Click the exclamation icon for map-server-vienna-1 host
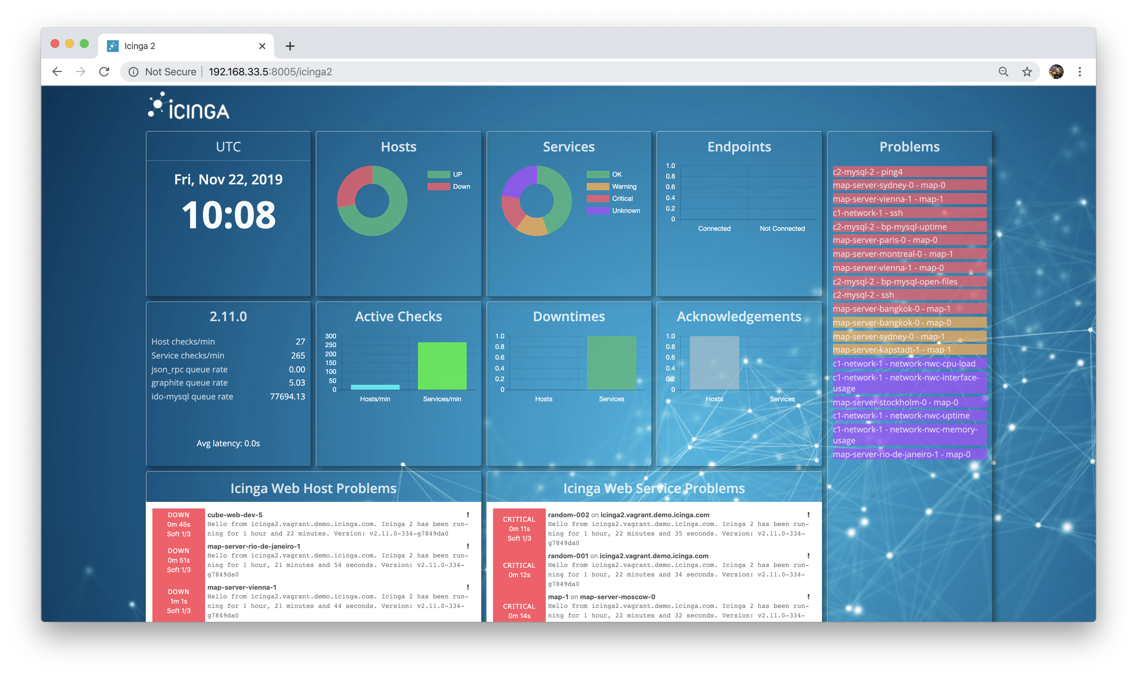The width and height of the screenshot is (1137, 676). 467,587
